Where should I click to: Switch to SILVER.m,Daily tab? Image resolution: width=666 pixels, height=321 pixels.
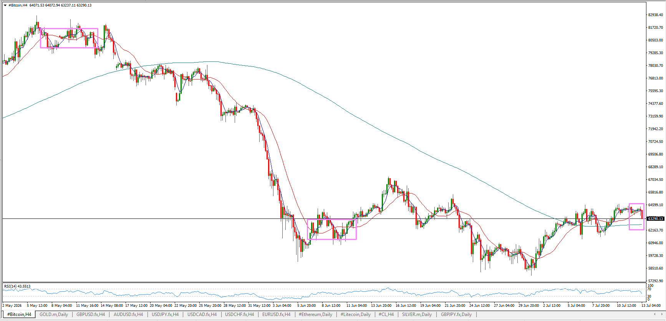click(x=417, y=314)
